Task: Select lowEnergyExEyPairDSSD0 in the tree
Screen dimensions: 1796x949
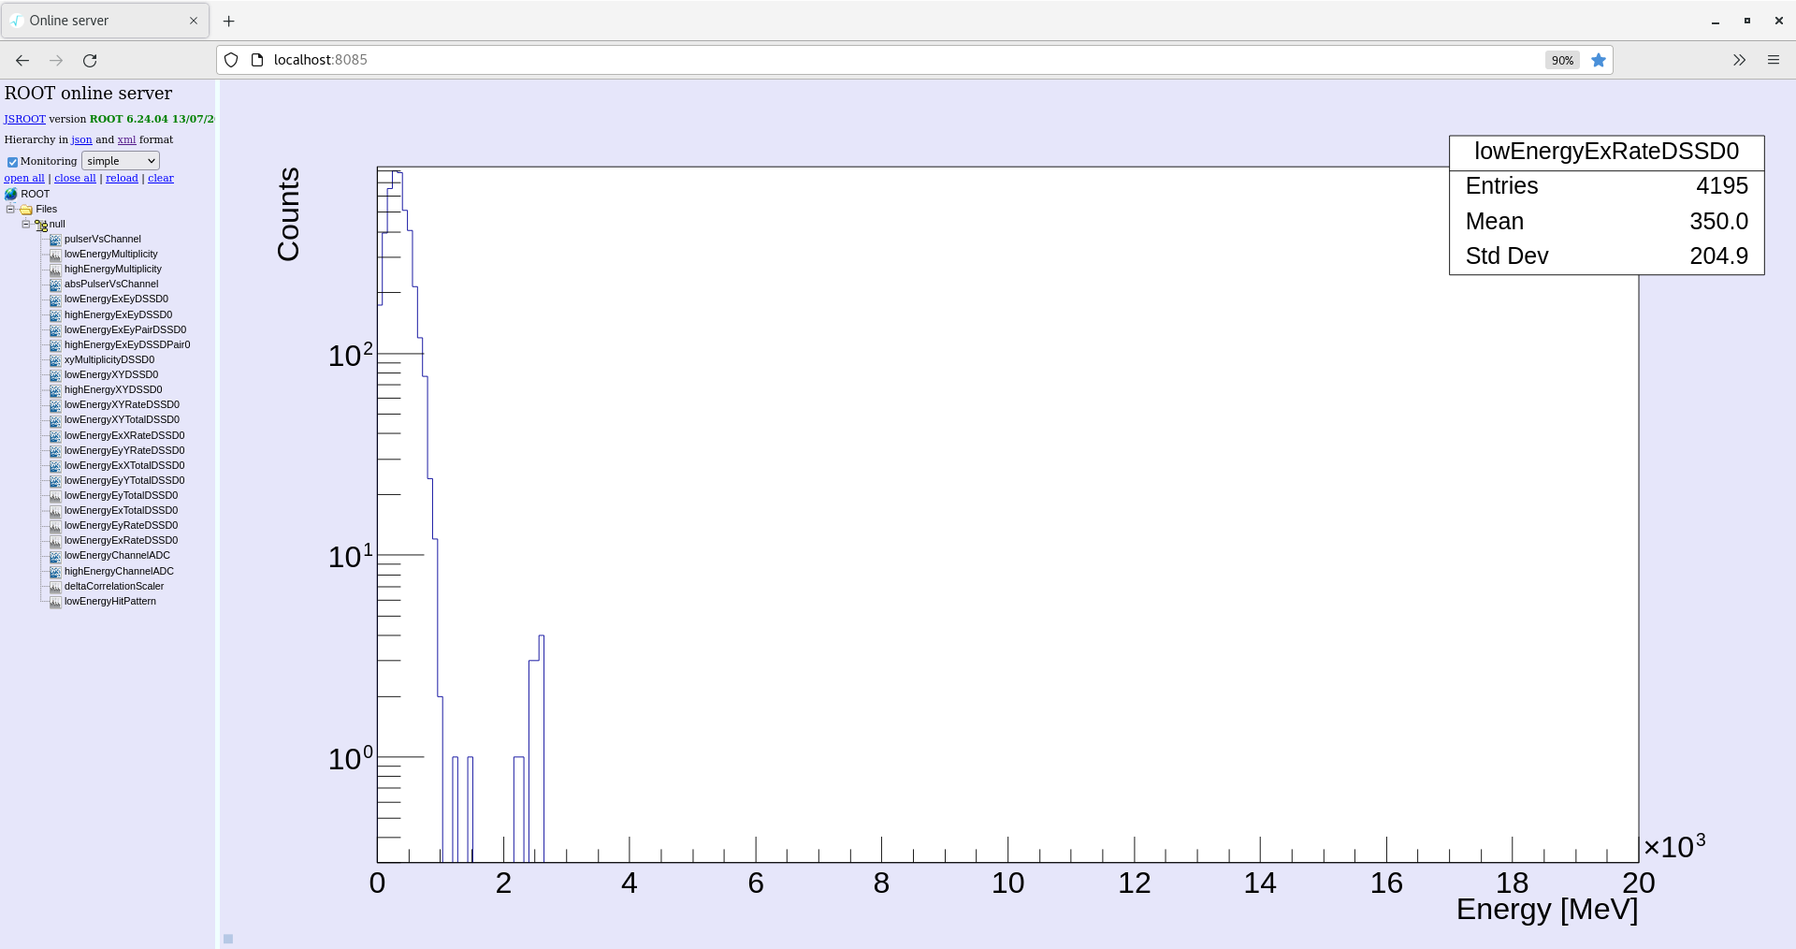Action: point(125,329)
